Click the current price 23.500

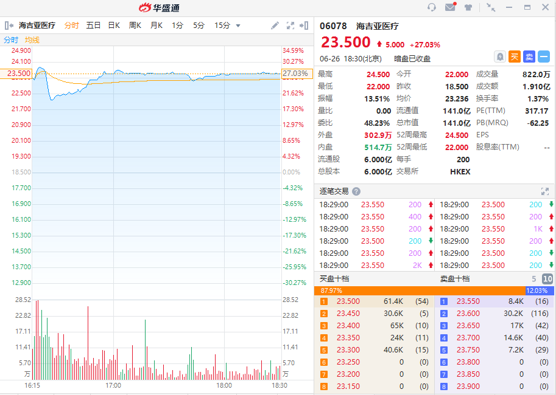[x=345, y=43]
